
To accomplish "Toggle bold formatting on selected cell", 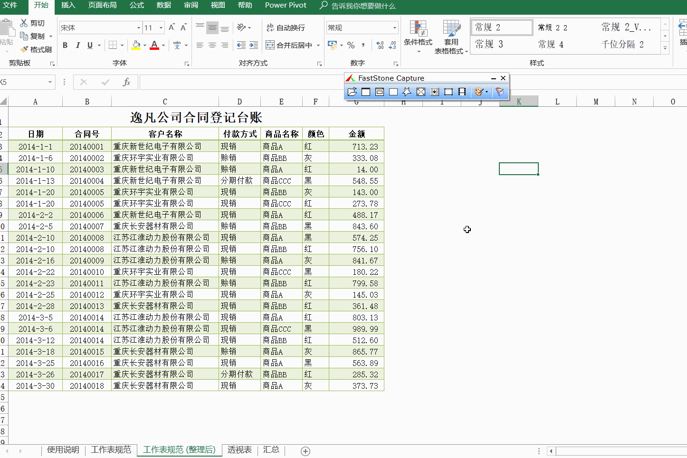I will tap(65, 45).
